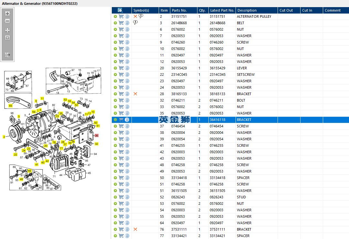Click callout 22 on the exploded diagram
This screenshot has width=349, height=239.
(16, 154)
